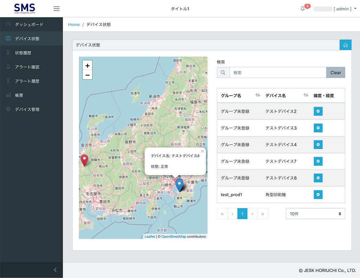Open the Leaflet attribution link
The width and height of the screenshot is (360, 278).
click(150, 236)
